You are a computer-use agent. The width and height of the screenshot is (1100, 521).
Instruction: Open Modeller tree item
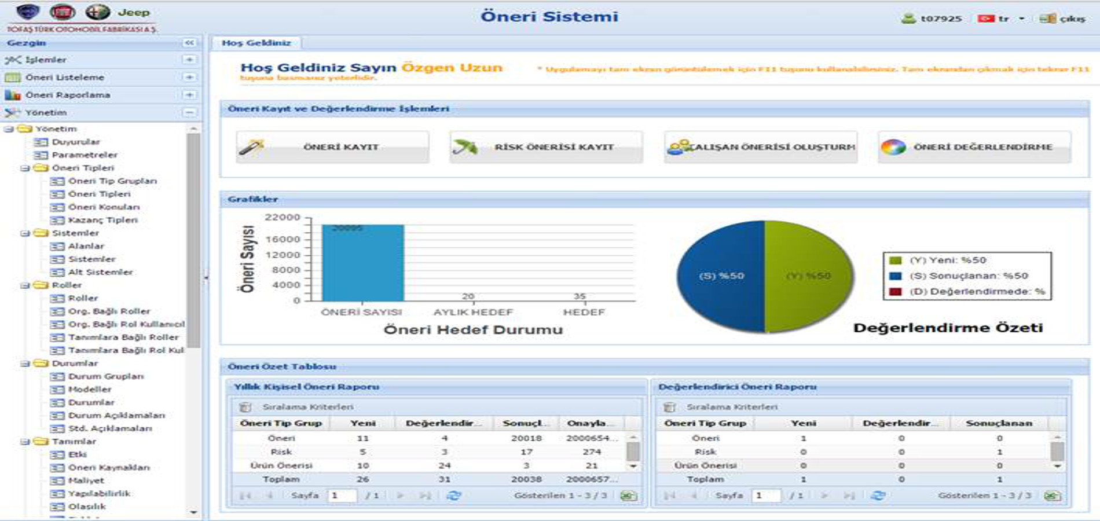(x=90, y=390)
